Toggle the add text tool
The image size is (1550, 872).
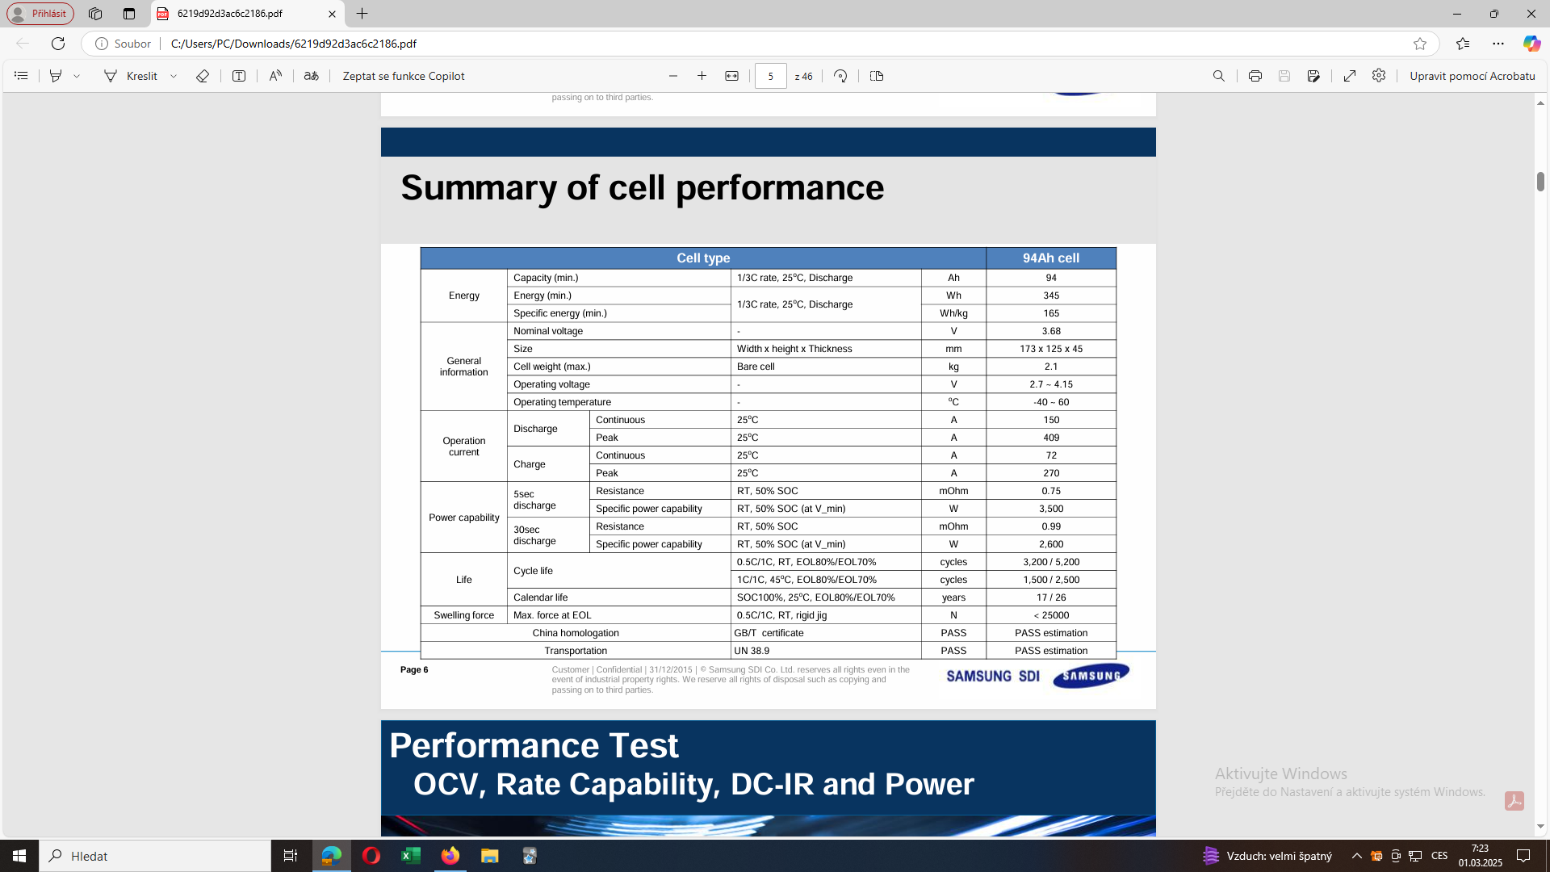(x=239, y=76)
